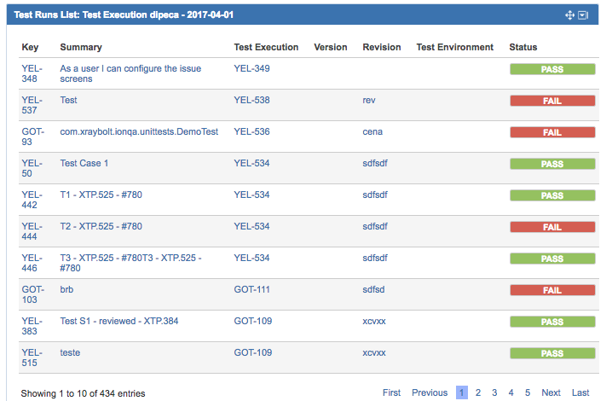Screen dimensions: 612x401
Task: Sort table by Status column header
Action: (523, 47)
